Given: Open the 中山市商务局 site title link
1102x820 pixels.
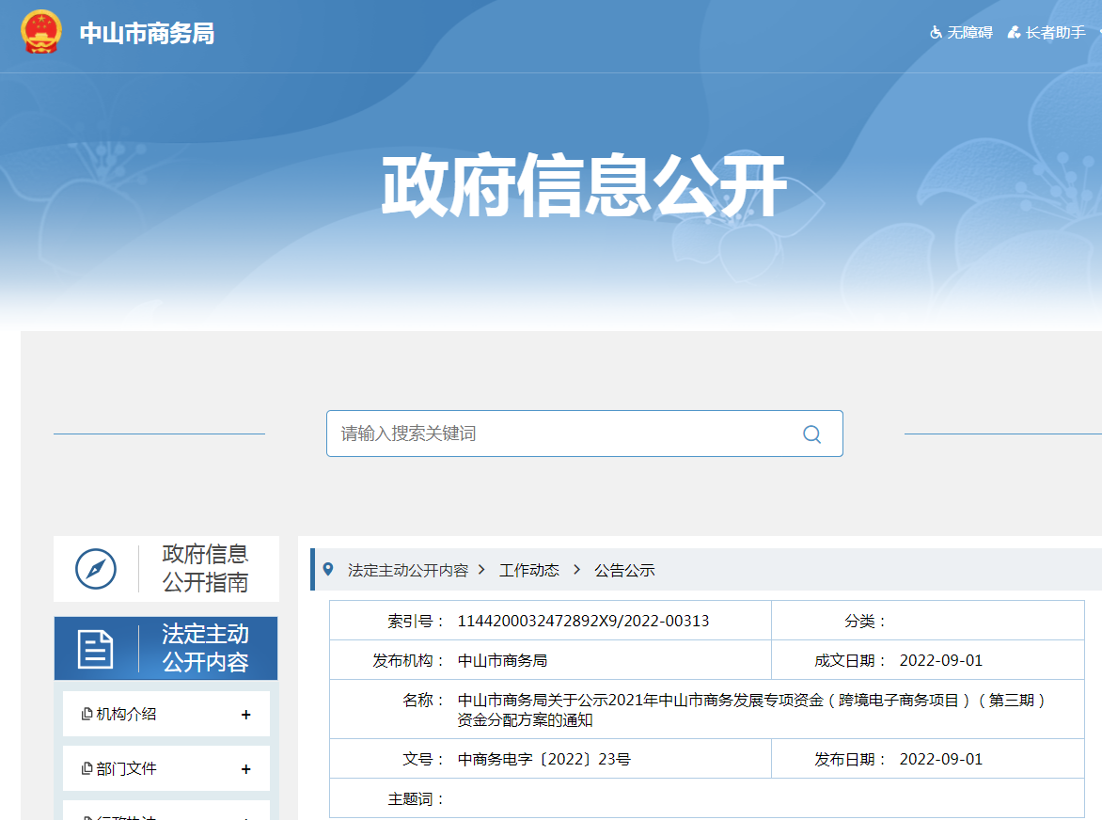Looking at the screenshot, I should point(147,34).
